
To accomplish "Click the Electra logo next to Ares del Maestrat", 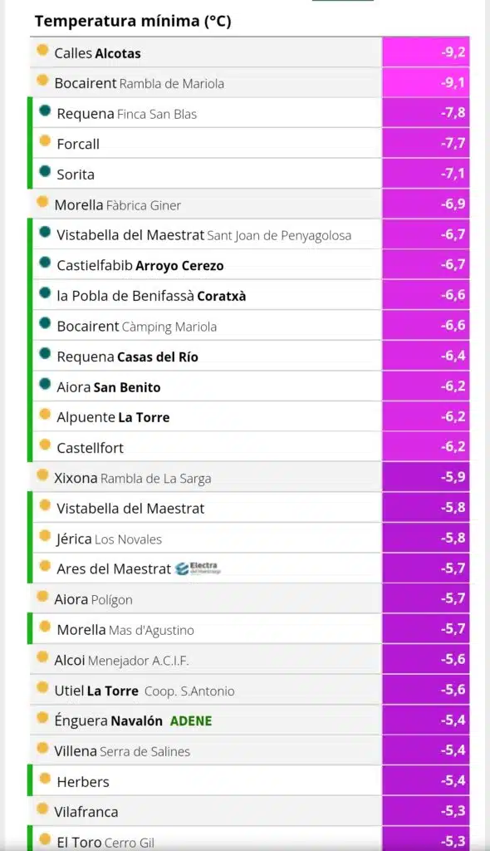I will click(x=198, y=568).
